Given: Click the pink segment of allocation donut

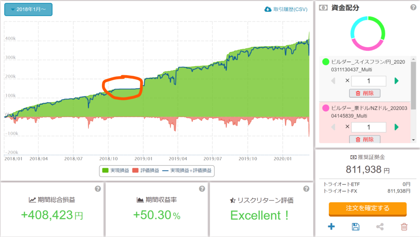Looking at the screenshot, I should click(367, 46).
